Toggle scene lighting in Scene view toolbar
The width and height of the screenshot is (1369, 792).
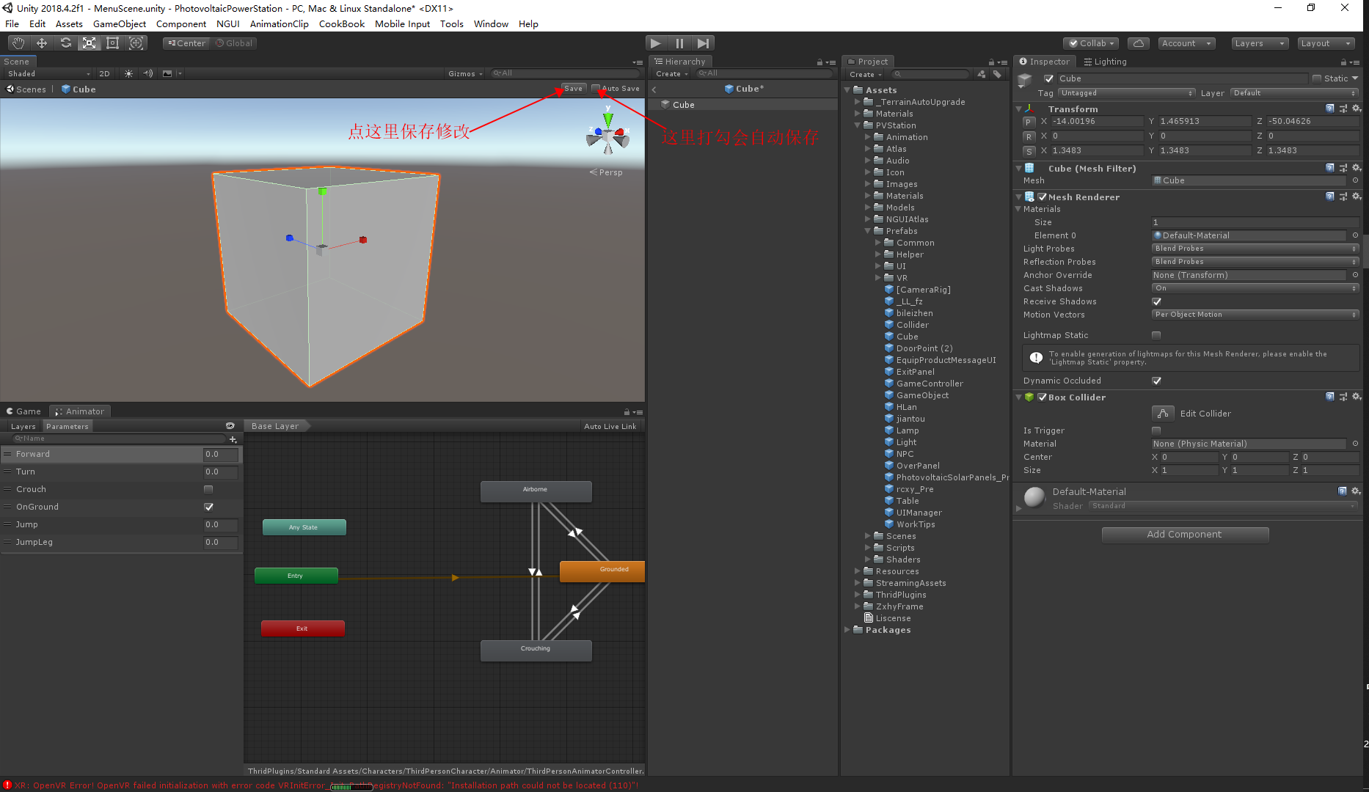pos(128,73)
